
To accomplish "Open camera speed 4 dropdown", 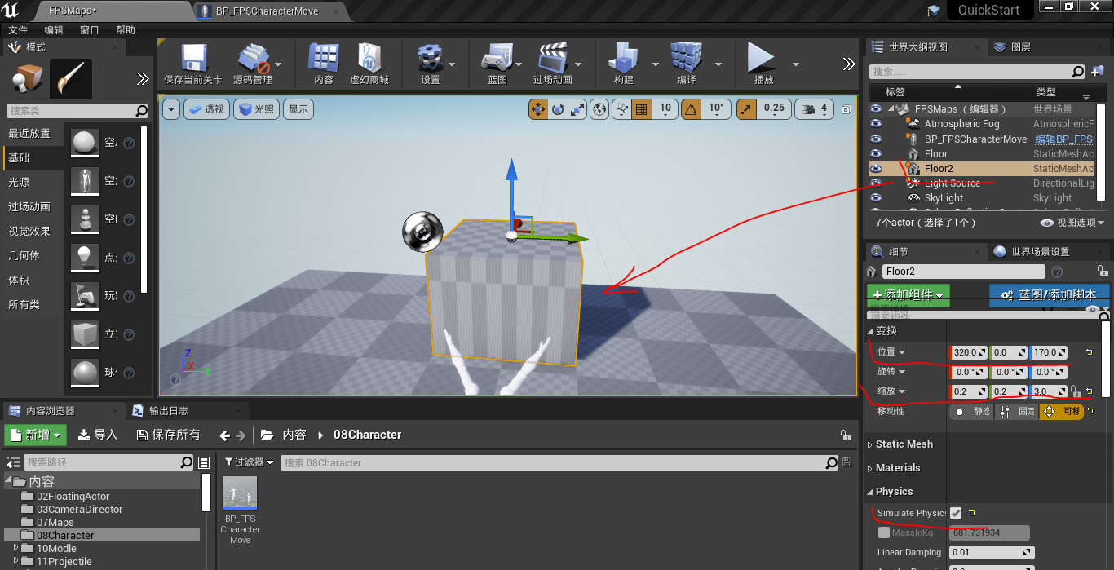I will [x=814, y=109].
